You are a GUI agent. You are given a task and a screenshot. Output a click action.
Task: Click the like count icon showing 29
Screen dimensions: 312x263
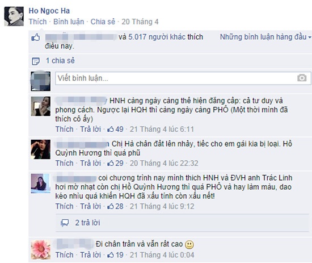click(111, 164)
